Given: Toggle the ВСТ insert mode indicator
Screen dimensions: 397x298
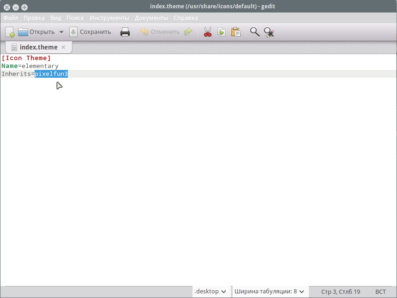Looking at the screenshot, I should (x=380, y=292).
